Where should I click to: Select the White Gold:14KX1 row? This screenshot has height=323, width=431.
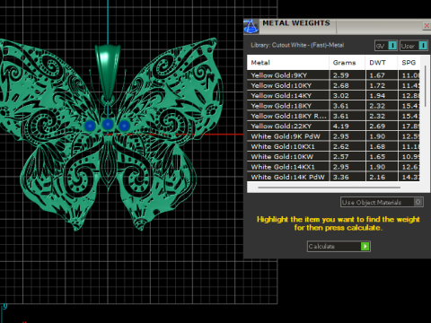tap(333, 167)
